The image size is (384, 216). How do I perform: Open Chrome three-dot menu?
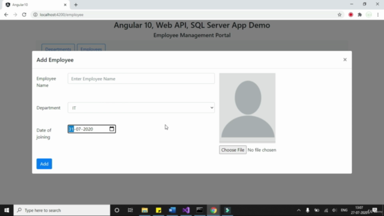click(x=378, y=14)
